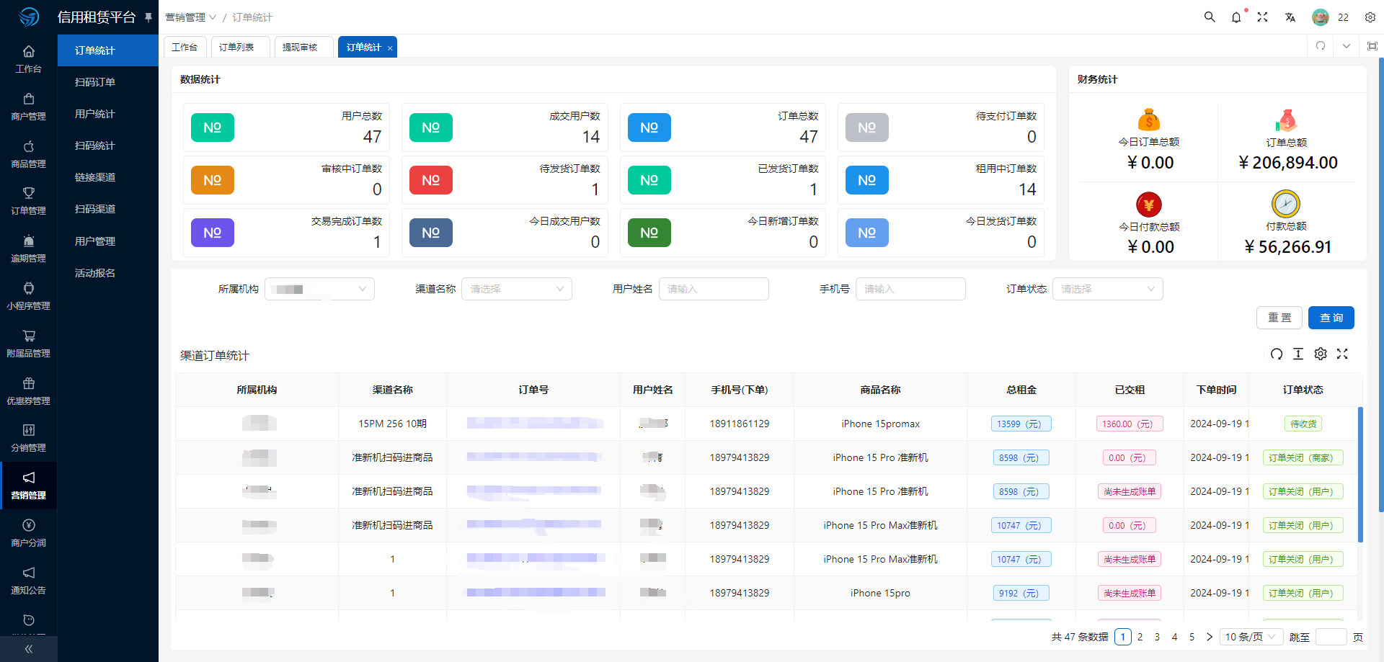The image size is (1384, 662).
Task: Click the 待收货 status tag
Action: click(1303, 424)
